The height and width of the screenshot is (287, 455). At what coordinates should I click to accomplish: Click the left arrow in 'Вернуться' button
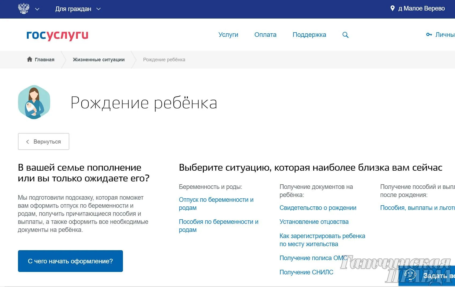click(x=27, y=142)
